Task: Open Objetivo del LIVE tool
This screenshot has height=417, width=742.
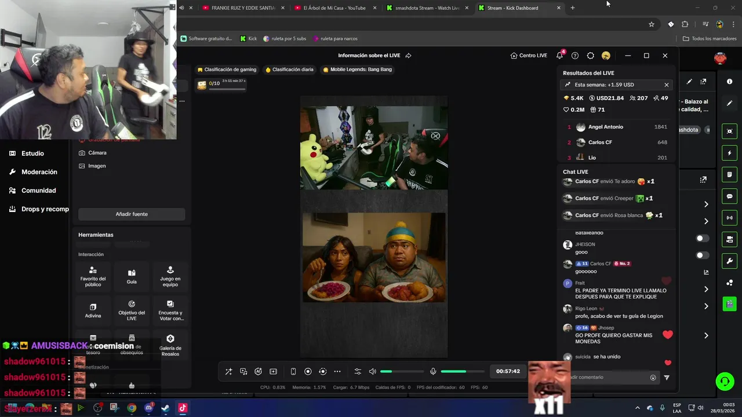Action: [x=132, y=310]
